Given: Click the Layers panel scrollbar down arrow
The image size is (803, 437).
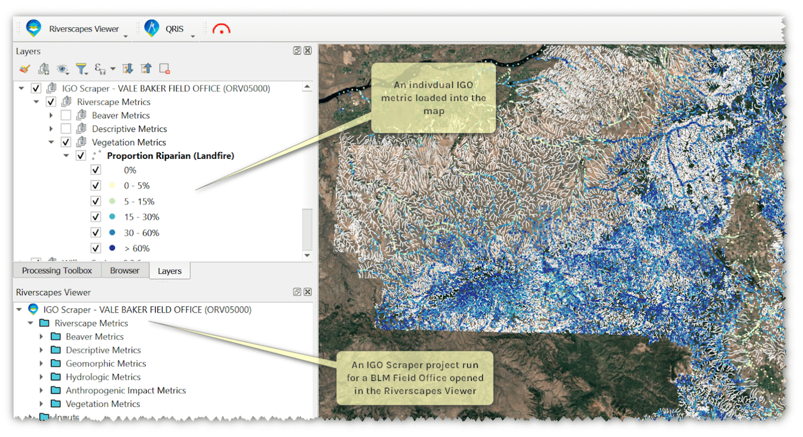Looking at the screenshot, I should [307, 256].
